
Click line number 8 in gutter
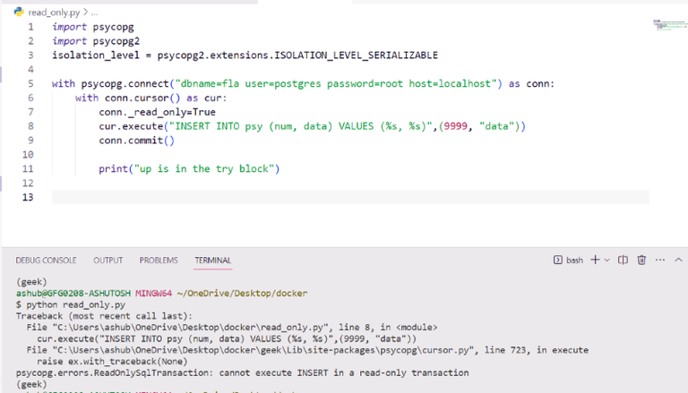(30, 126)
